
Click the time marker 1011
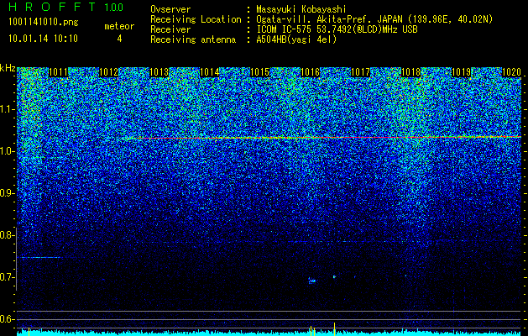[x=58, y=72]
